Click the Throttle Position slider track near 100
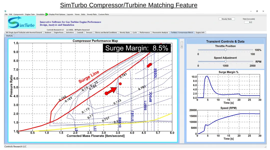This screenshot has width=270, height=150. (x=252, y=50)
